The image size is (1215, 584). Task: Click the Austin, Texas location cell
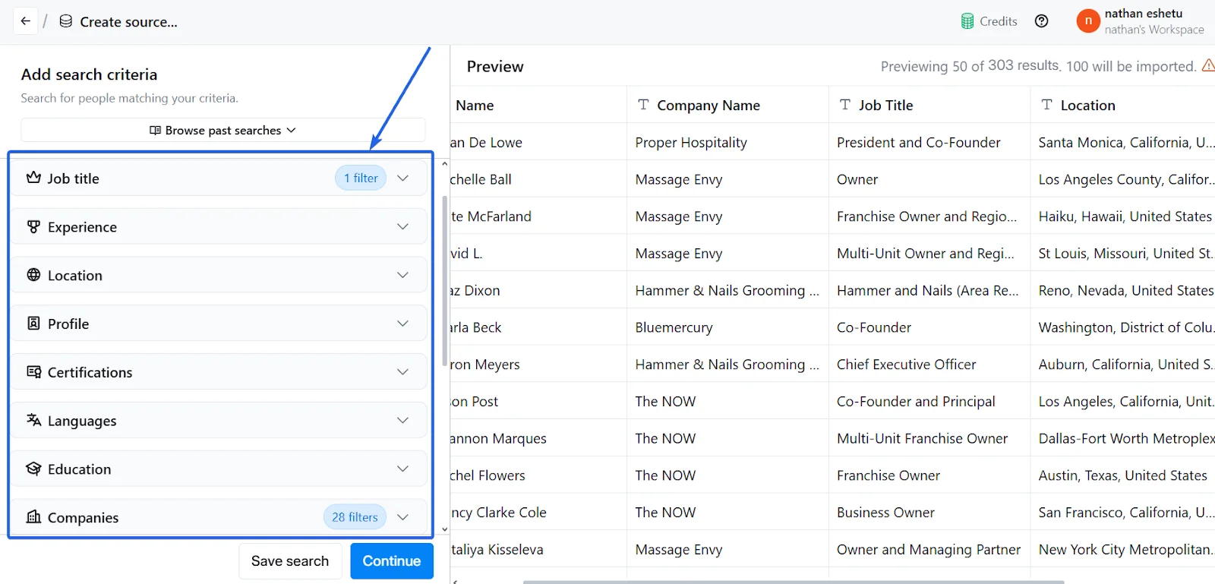(1122, 475)
